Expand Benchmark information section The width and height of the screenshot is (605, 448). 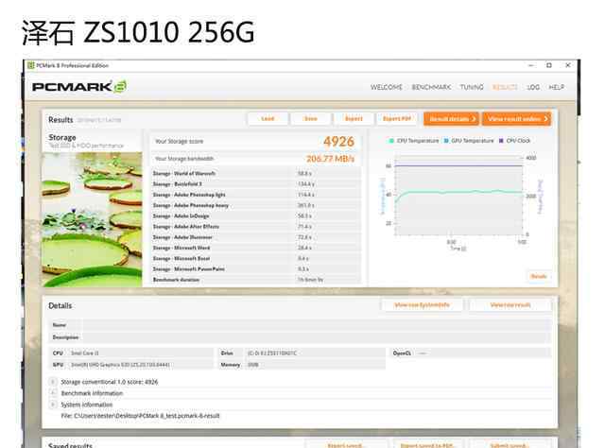tap(53, 393)
